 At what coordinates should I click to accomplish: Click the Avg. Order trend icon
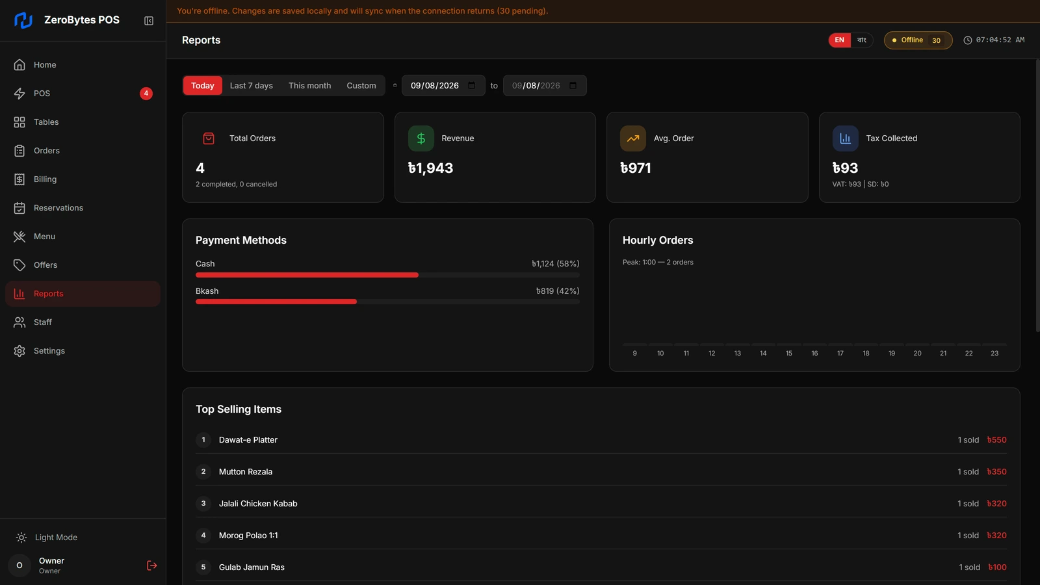(633, 138)
